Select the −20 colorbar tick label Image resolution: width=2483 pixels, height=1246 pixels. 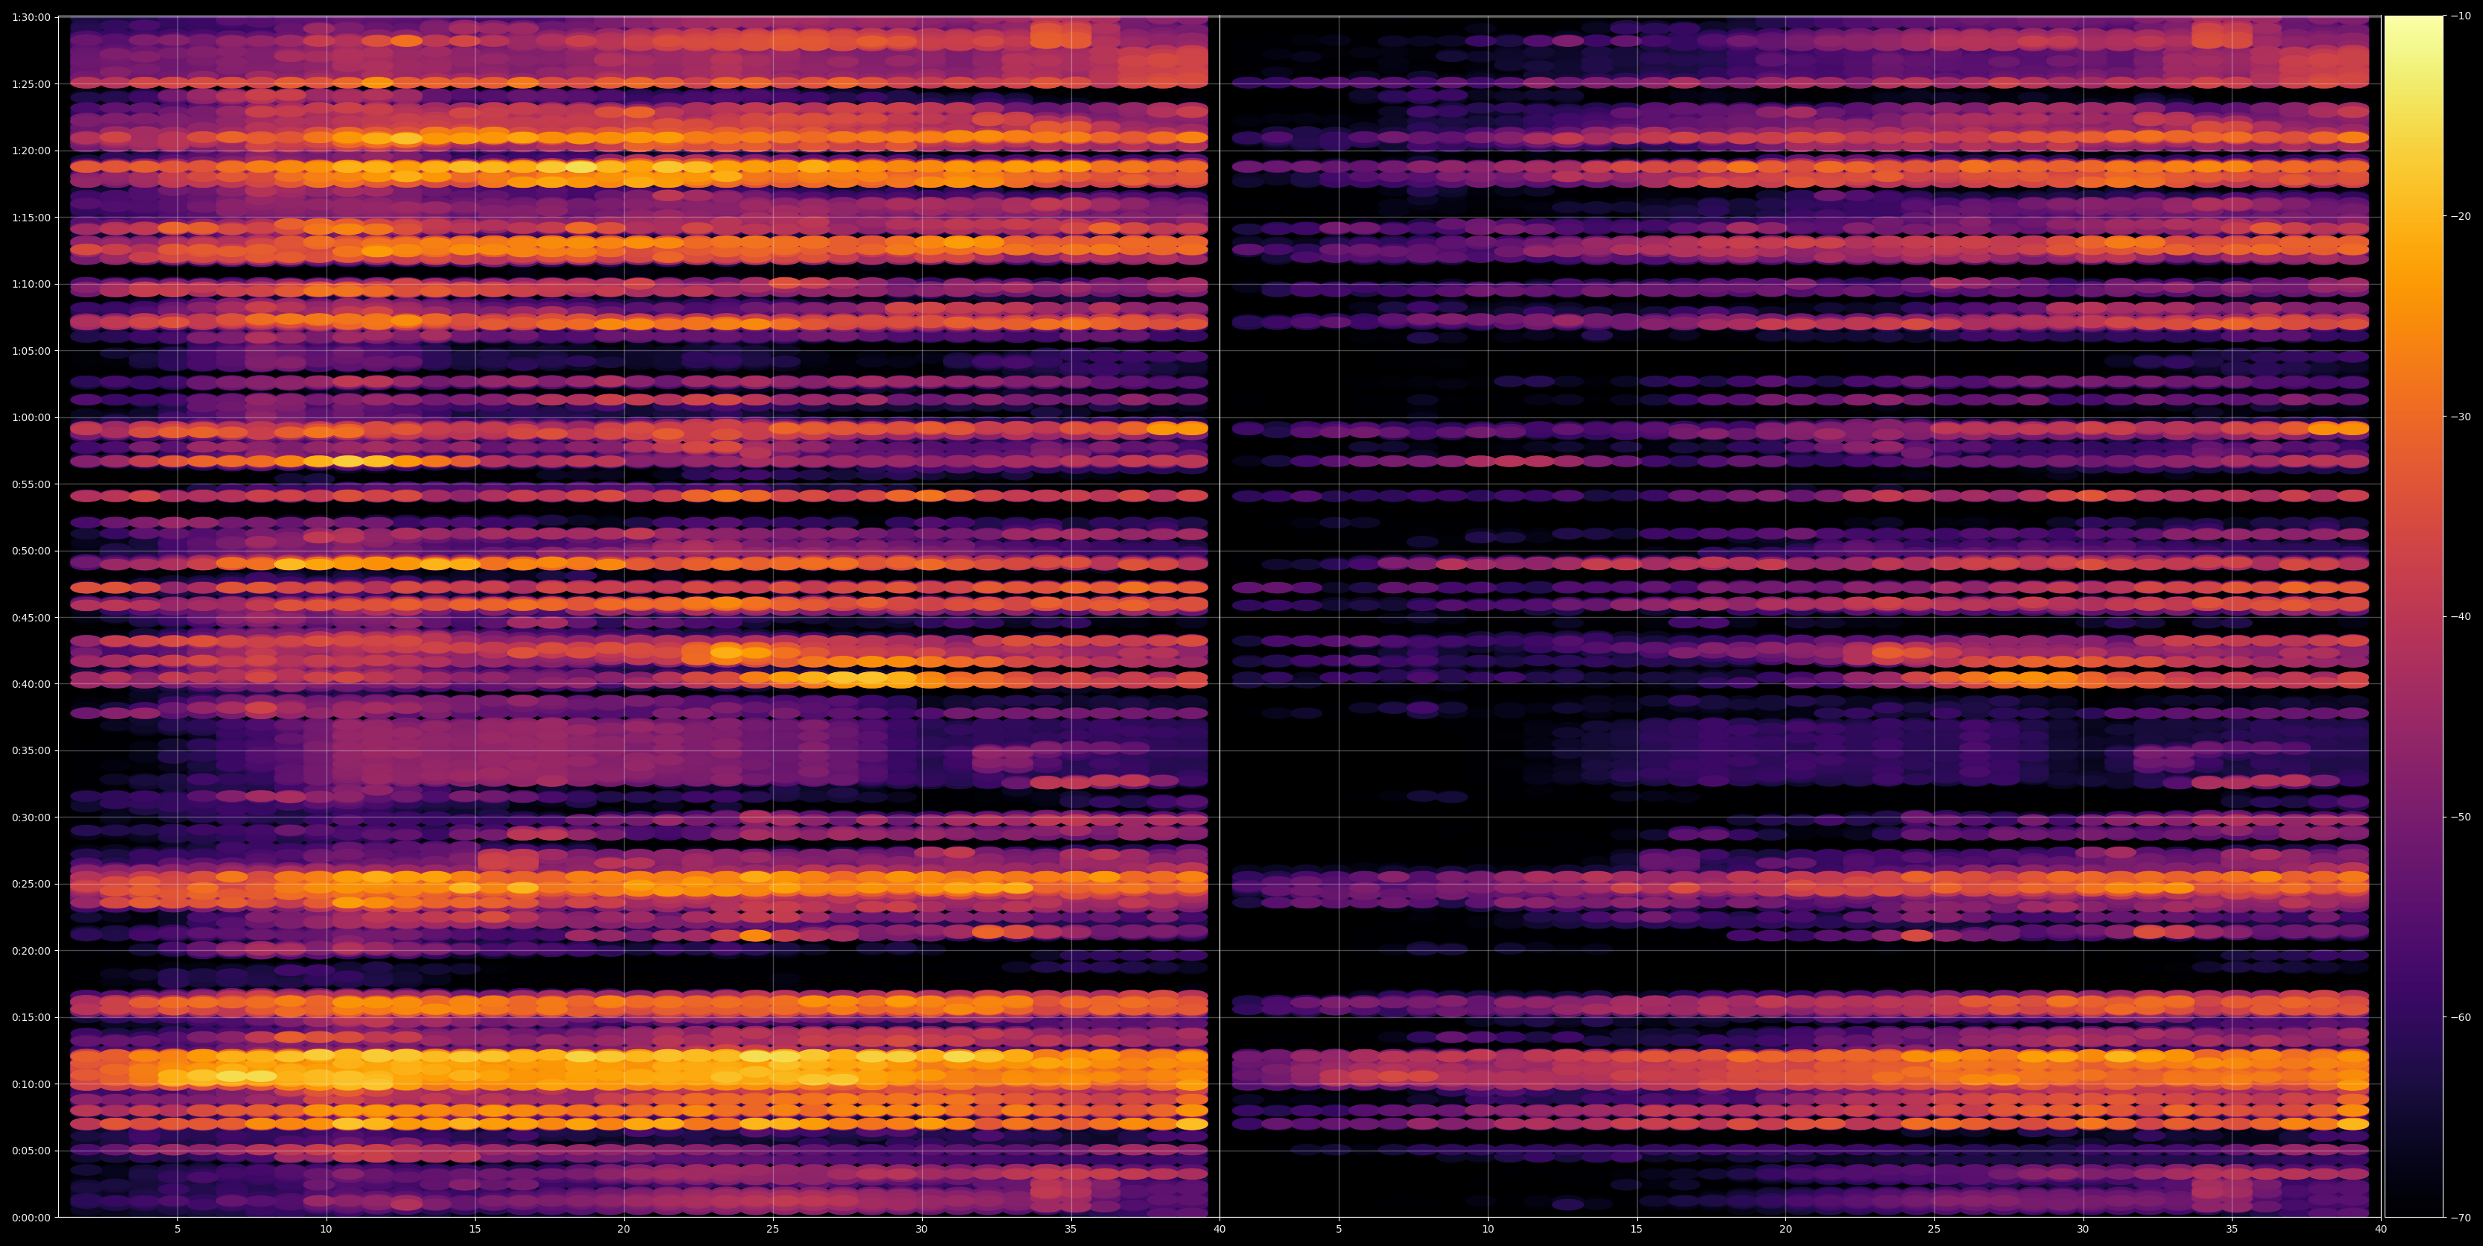(2461, 217)
